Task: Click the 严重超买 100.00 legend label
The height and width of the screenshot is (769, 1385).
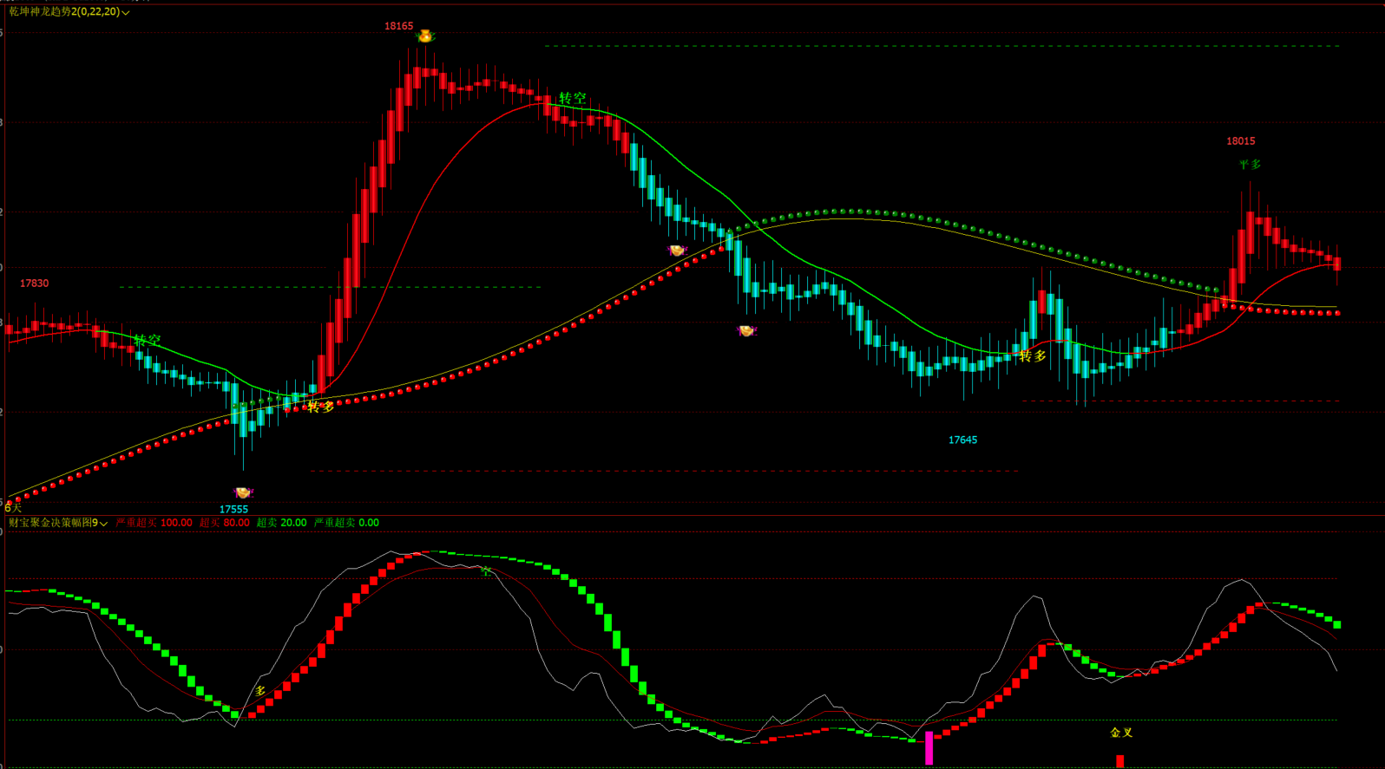Action: click(x=154, y=523)
